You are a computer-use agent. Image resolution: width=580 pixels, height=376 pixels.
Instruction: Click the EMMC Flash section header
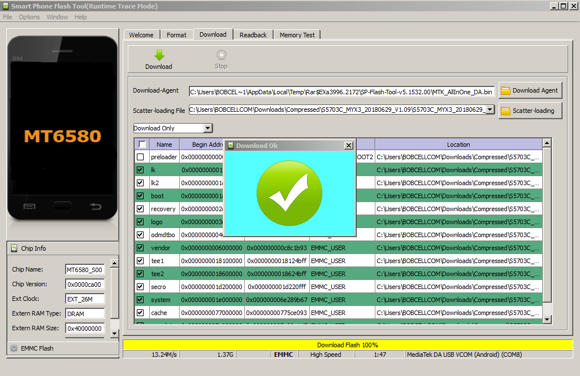(x=63, y=348)
